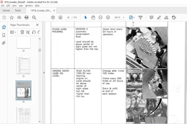This screenshot has height=124, width=187.
Task: Delete pages with trash icon
Action: [22, 32]
